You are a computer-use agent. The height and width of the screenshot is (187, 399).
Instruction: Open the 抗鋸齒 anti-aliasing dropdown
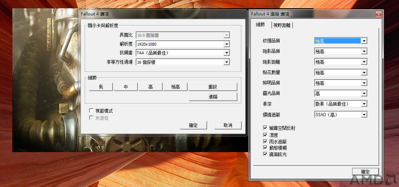click(x=183, y=53)
